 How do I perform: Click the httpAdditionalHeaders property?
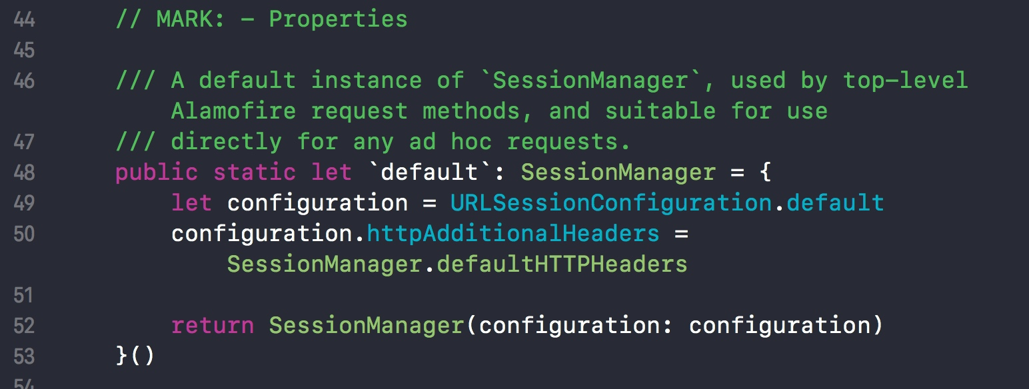pyautogui.click(x=513, y=234)
